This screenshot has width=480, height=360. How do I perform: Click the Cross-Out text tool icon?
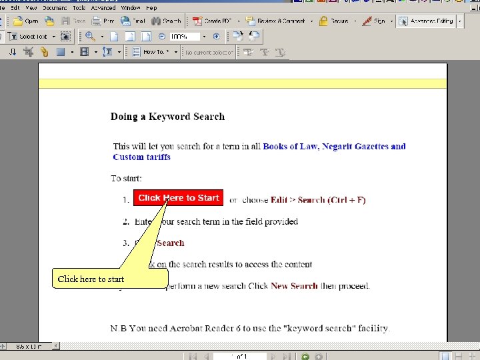pyautogui.click(x=265, y=53)
